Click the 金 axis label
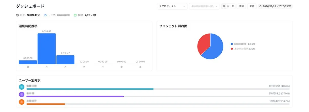 click(x=122, y=67)
